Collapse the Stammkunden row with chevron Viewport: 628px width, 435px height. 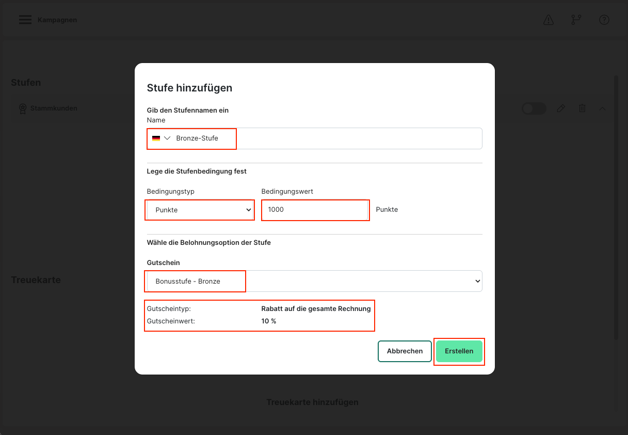click(x=602, y=108)
